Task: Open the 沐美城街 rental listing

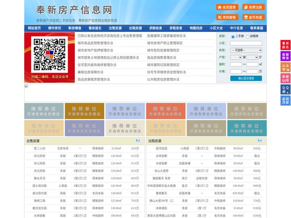Action: tap(161, 208)
